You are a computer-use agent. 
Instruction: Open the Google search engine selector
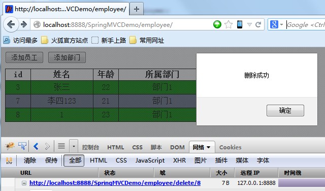point(276,24)
